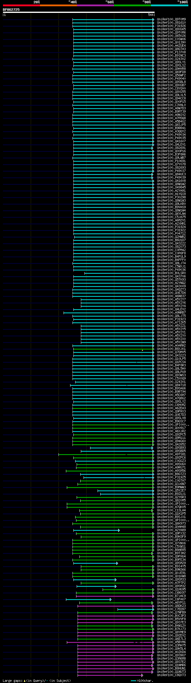The width and height of the screenshot is (191, 683).
Task: Select subject label UniRef100_Q9LXL5
Action: [x=171, y=95]
